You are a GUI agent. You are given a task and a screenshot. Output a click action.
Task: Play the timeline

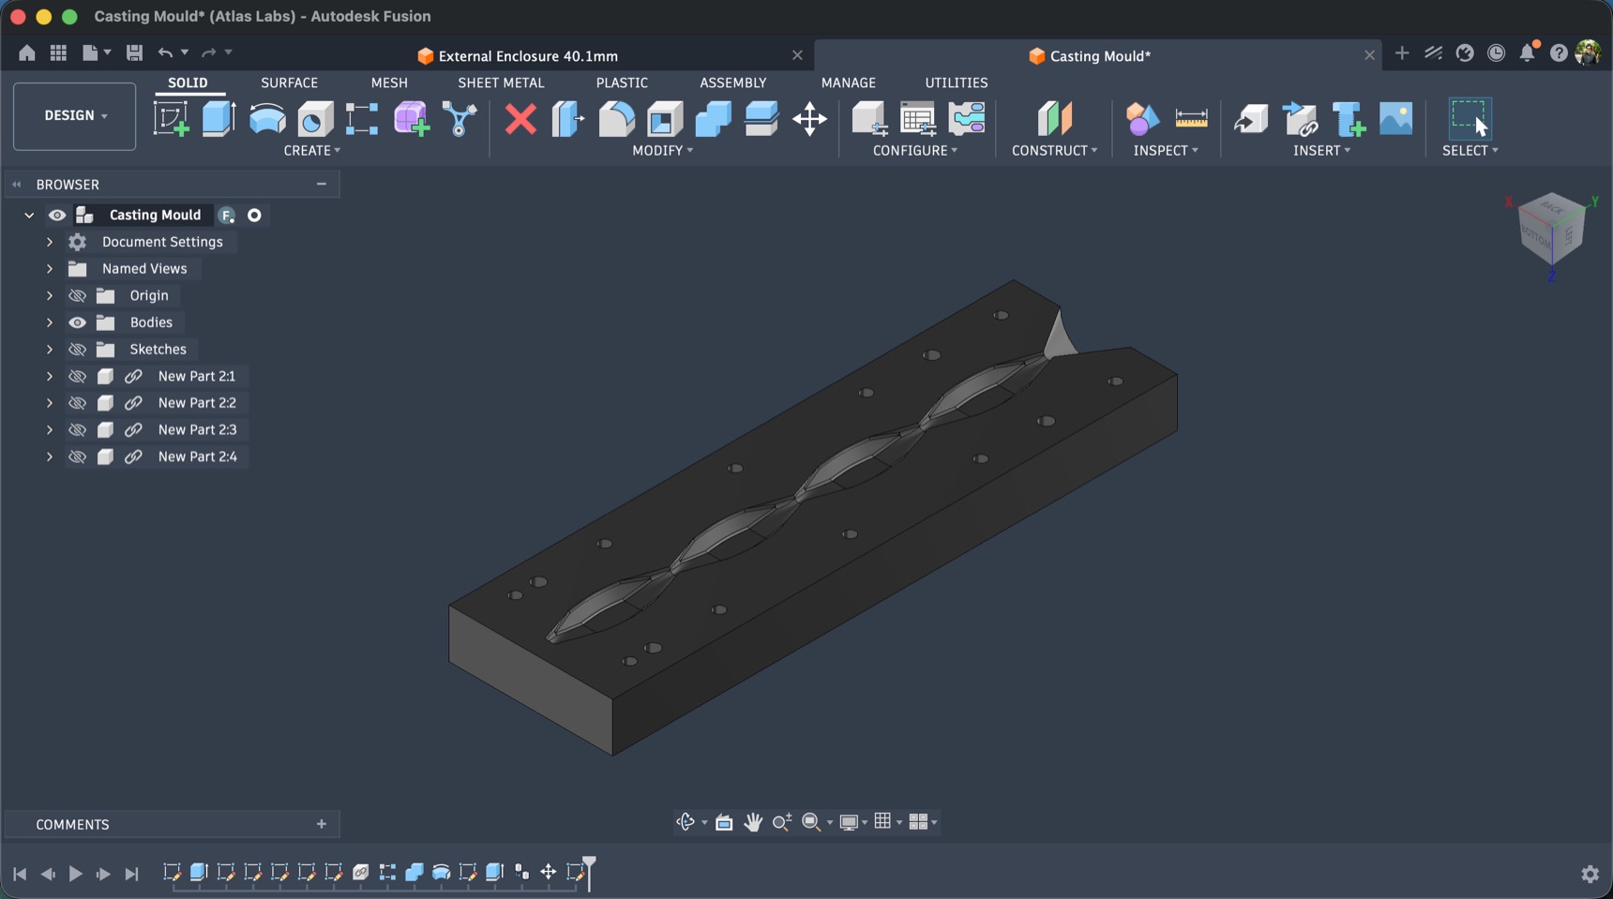click(75, 874)
